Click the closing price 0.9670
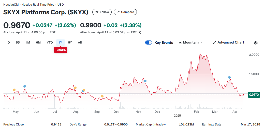This screenshot has width=264, height=127. click(17, 25)
